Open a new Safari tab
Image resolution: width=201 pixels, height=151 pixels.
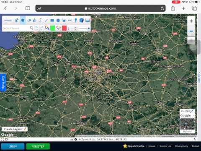click(x=183, y=8)
